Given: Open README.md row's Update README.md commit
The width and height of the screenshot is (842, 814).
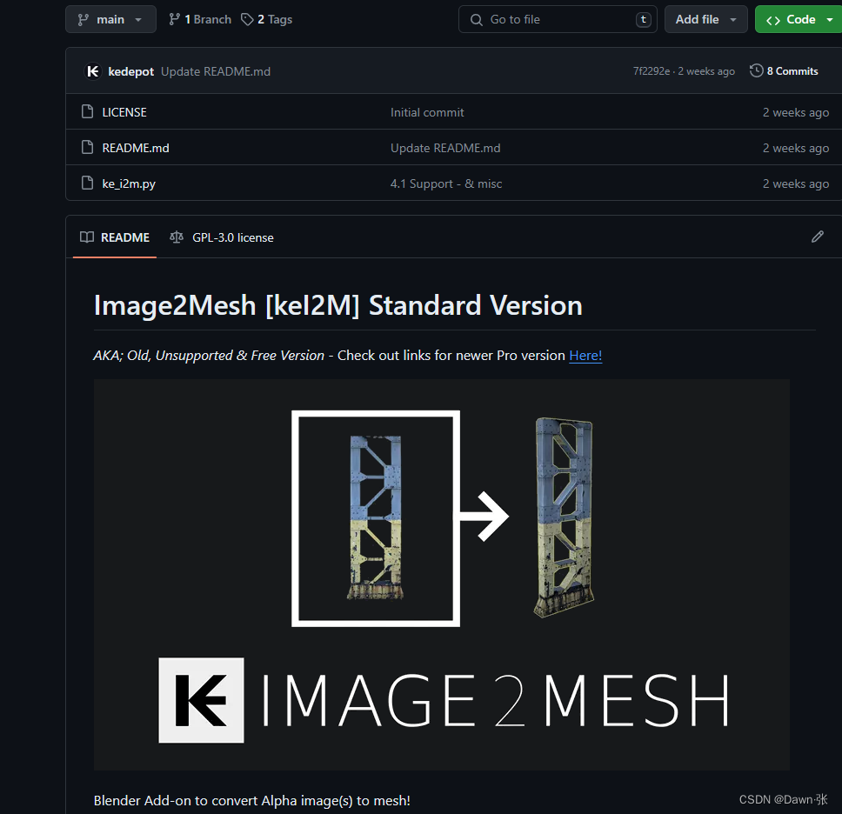Looking at the screenshot, I should (x=445, y=148).
